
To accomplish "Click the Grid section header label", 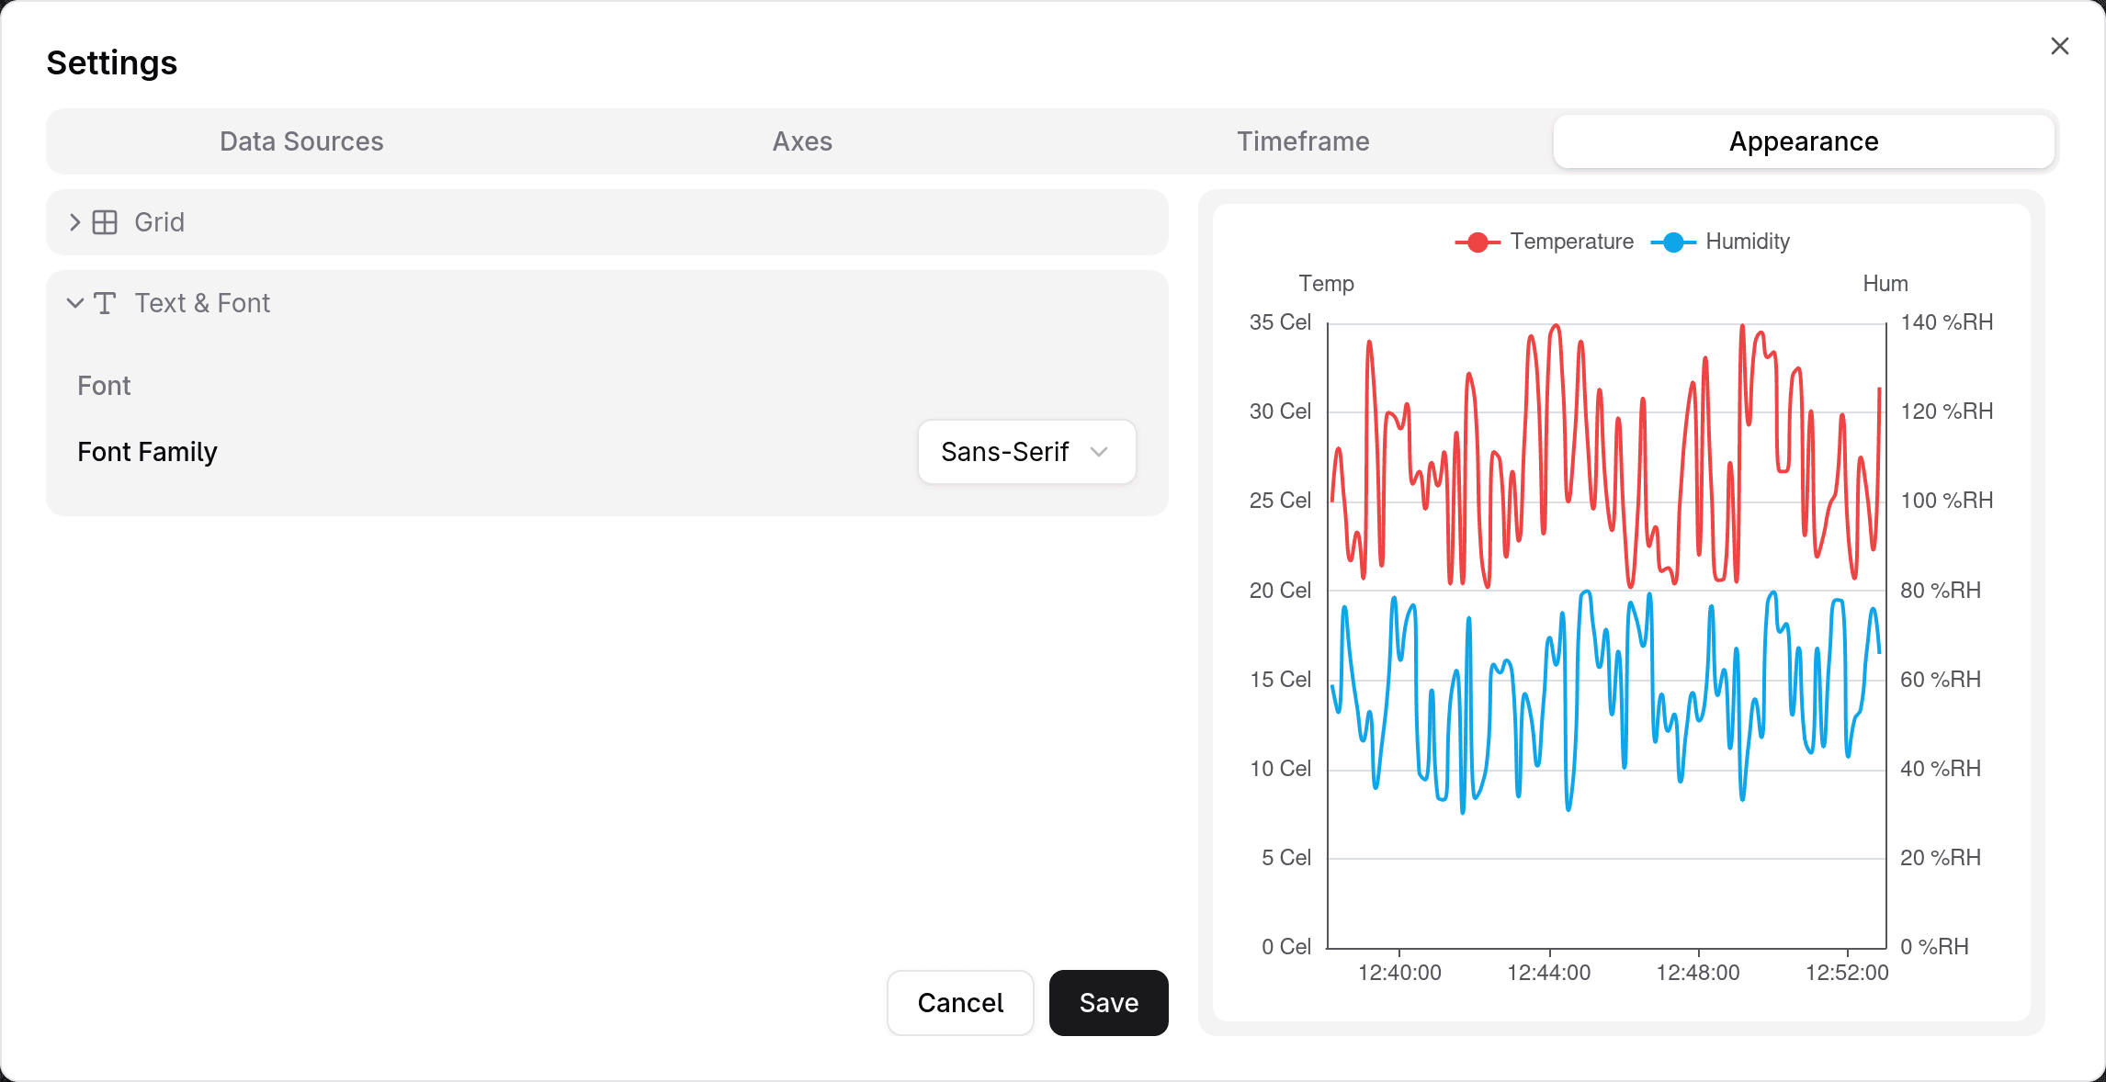I will 160,222.
